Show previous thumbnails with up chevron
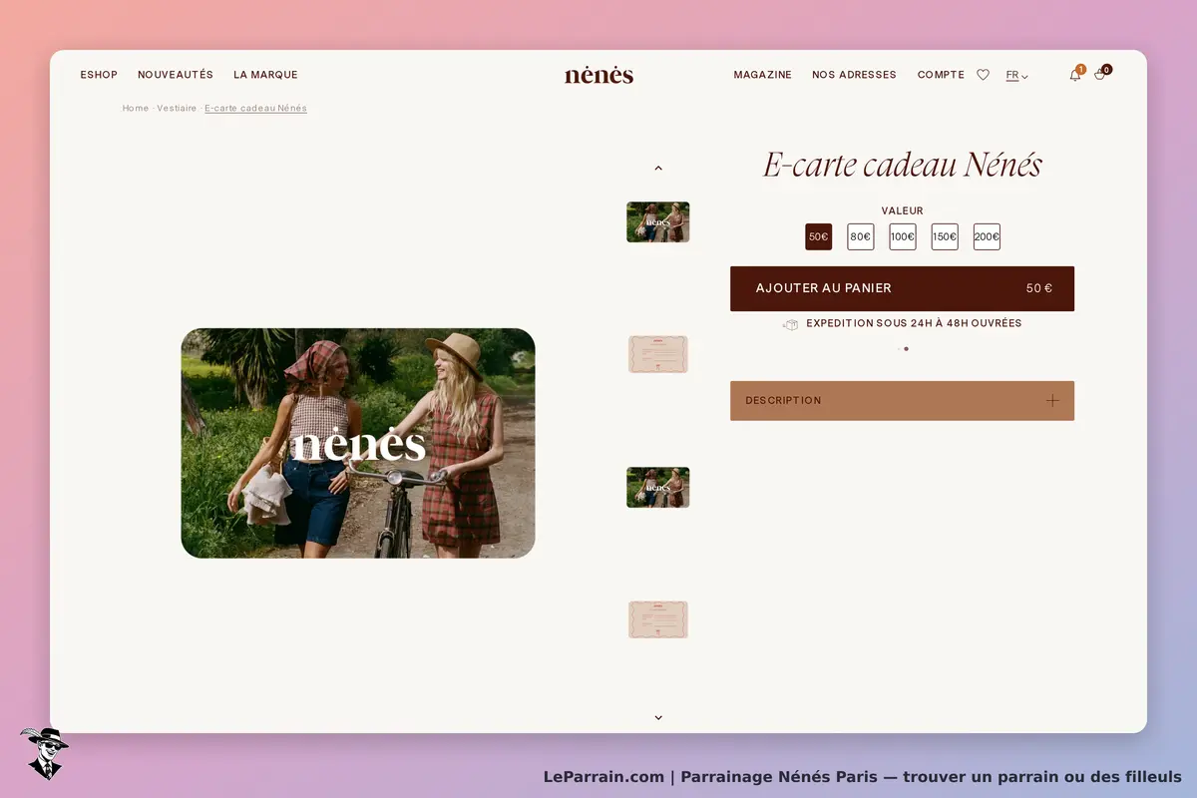1197x798 pixels. [658, 169]
